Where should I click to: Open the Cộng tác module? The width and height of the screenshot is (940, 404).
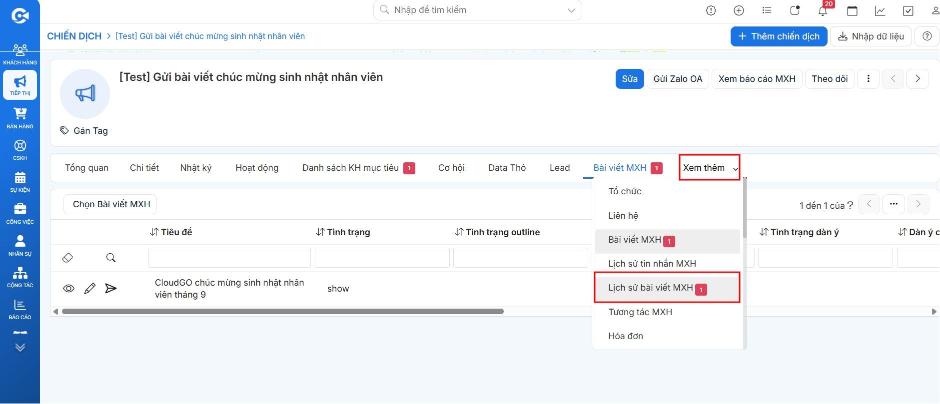click(20, 277)
